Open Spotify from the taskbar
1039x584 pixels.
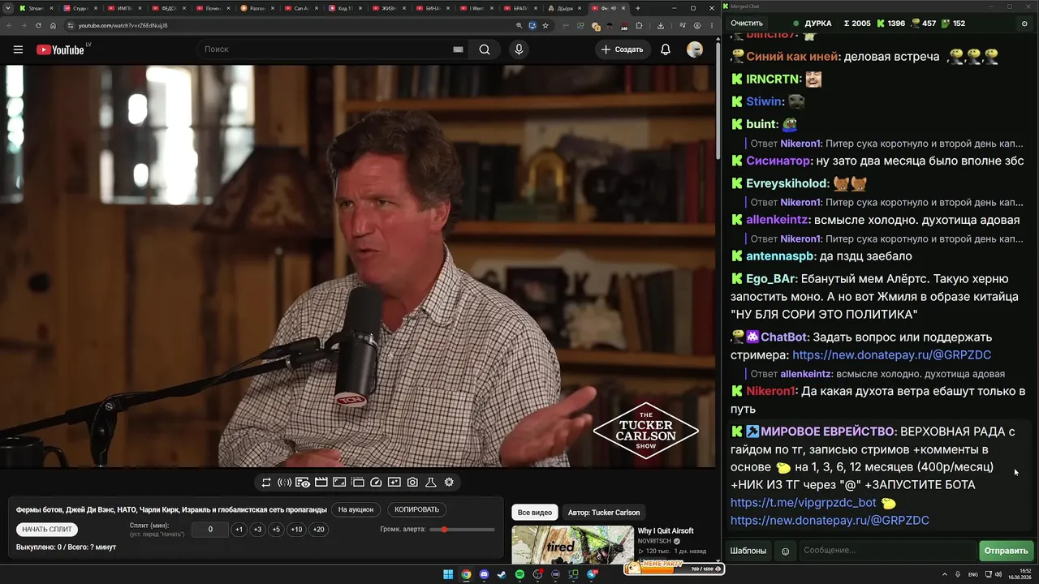(519, 574)
